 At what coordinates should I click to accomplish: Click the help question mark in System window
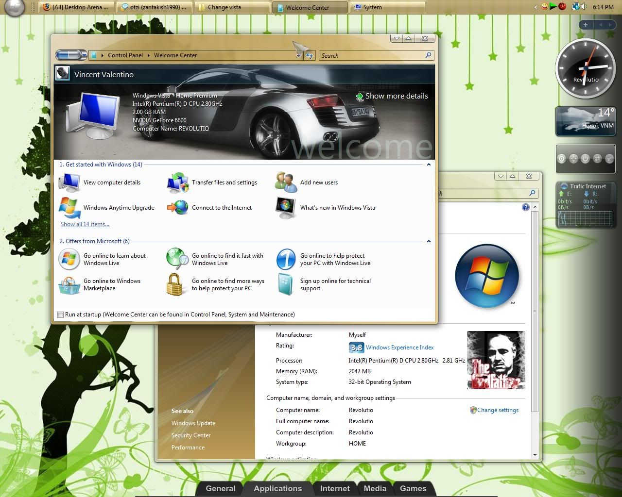click(x=525, y=207)
